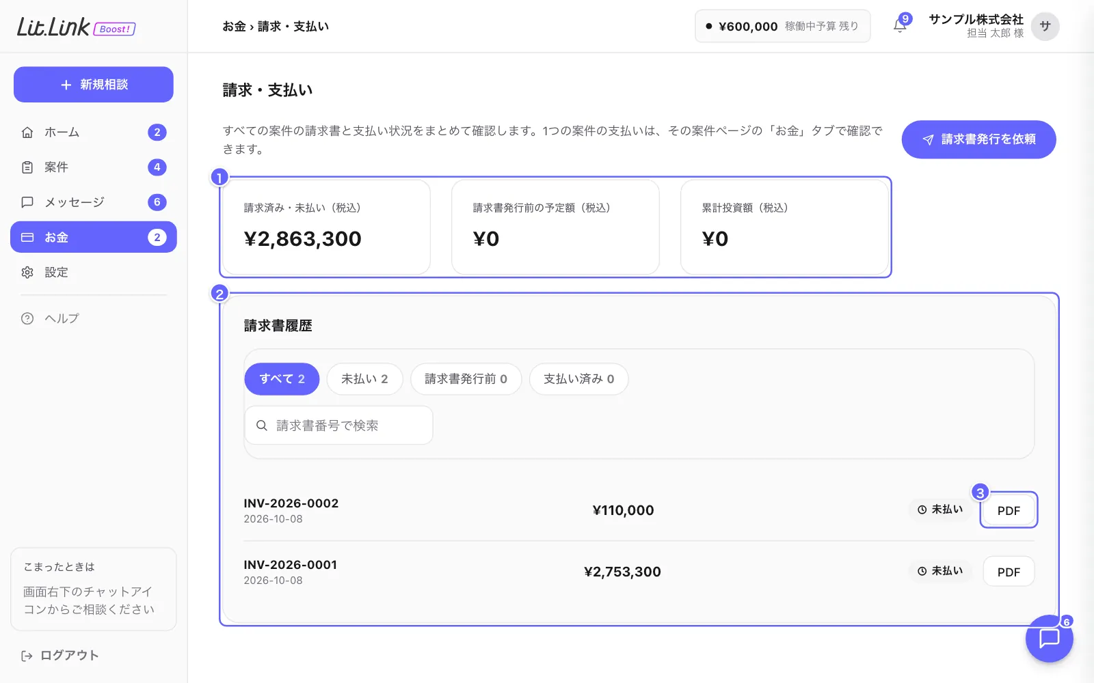The height and width of the screenshot is (683, 1094).
Task: Click the ヘルプ question mark icon
Action: coord(27,318)
